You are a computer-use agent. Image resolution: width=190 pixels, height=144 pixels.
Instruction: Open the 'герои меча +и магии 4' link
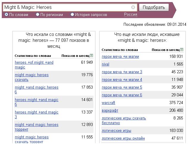[122, 80]
